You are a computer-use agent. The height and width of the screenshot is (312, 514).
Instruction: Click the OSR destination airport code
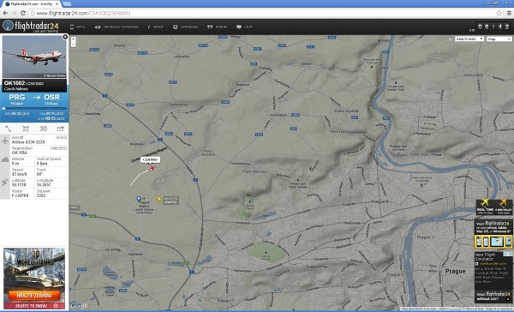[51, 97]
